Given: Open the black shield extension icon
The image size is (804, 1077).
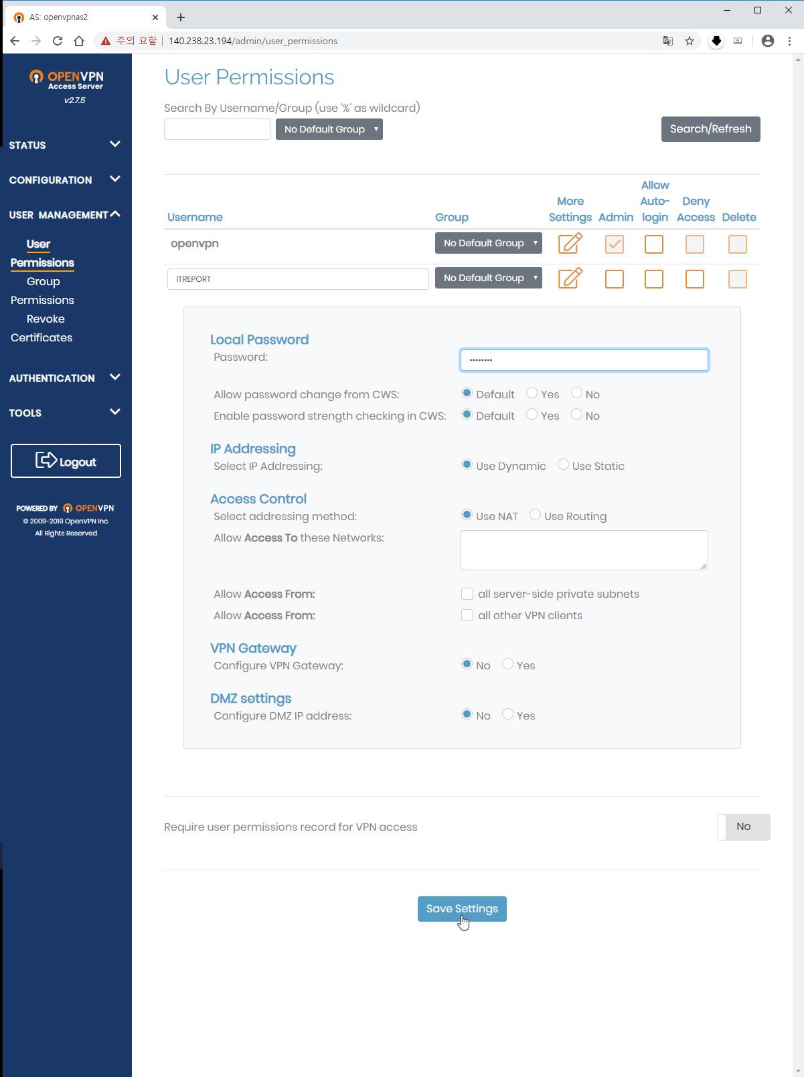Looking at the screenshot, I should tap(716, 41).
